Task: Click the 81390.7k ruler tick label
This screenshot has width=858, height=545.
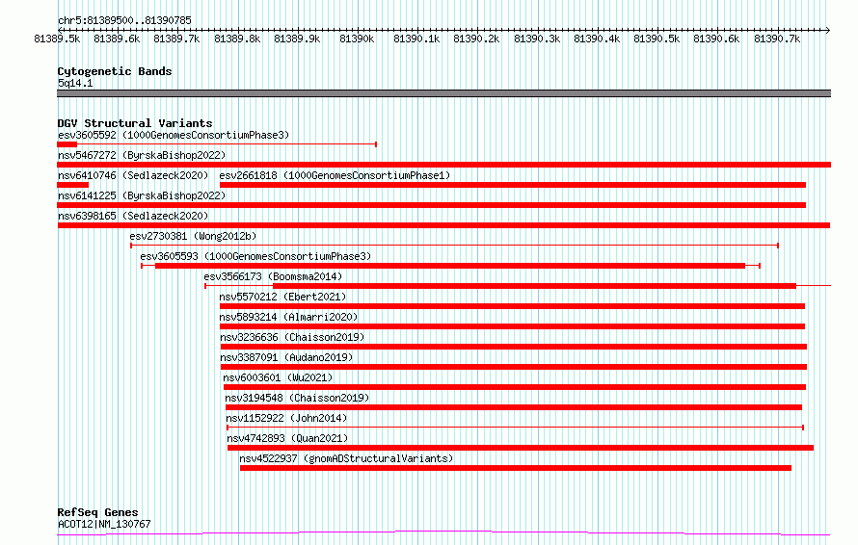Action: [777, 39]
